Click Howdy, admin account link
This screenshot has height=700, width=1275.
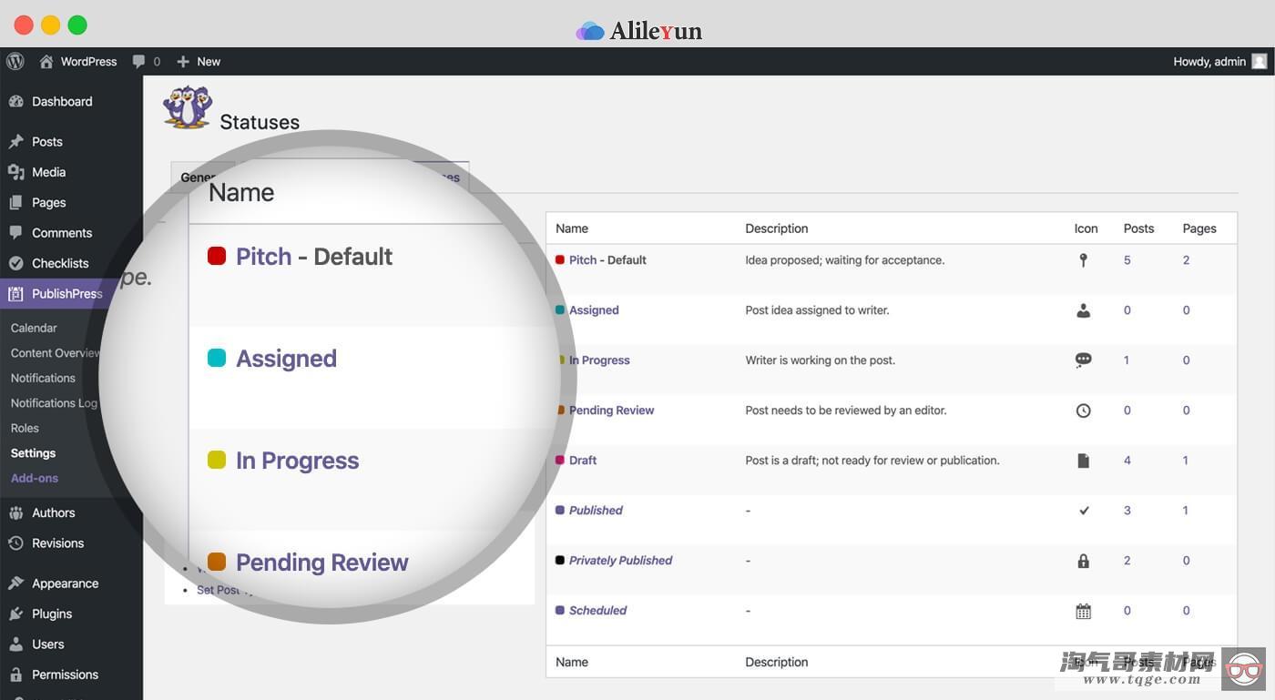1209,61
